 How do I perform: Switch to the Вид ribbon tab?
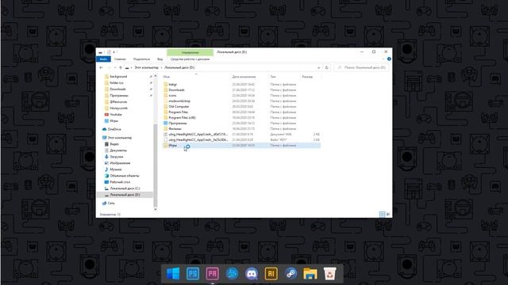click(x=160, y=59)
